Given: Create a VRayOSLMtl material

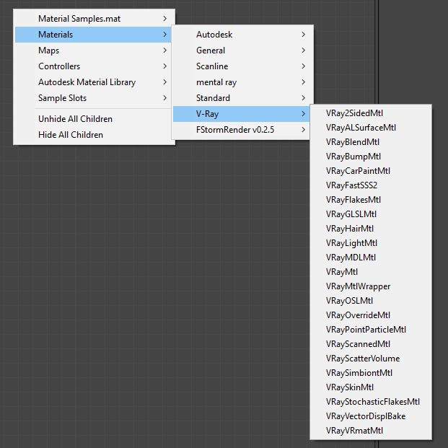Looking at the screenshot, I should point(371,301).
